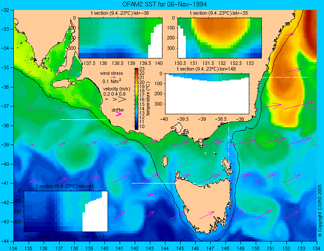The height and width of the screenshot is (251, 324).
Task: Click the '152.5' tick label in the lat=-35 inset
Action: click(236, 63)
